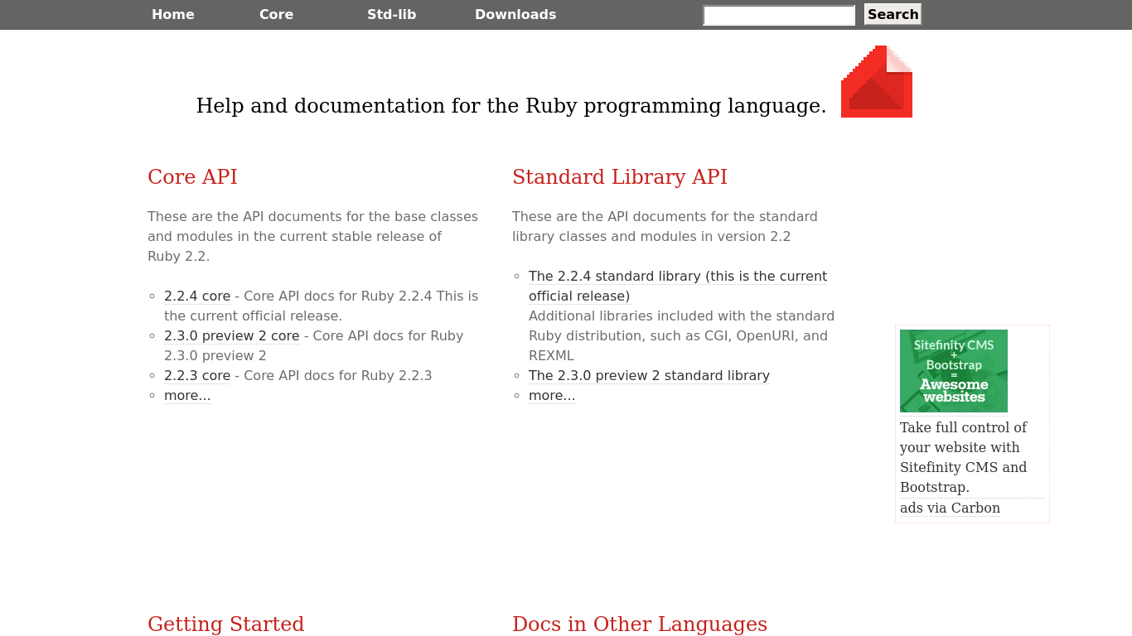Click the Standard Library API heading
Viewport: 1132px width, 636px height.
pyautogui.click(x=620, y=176)
